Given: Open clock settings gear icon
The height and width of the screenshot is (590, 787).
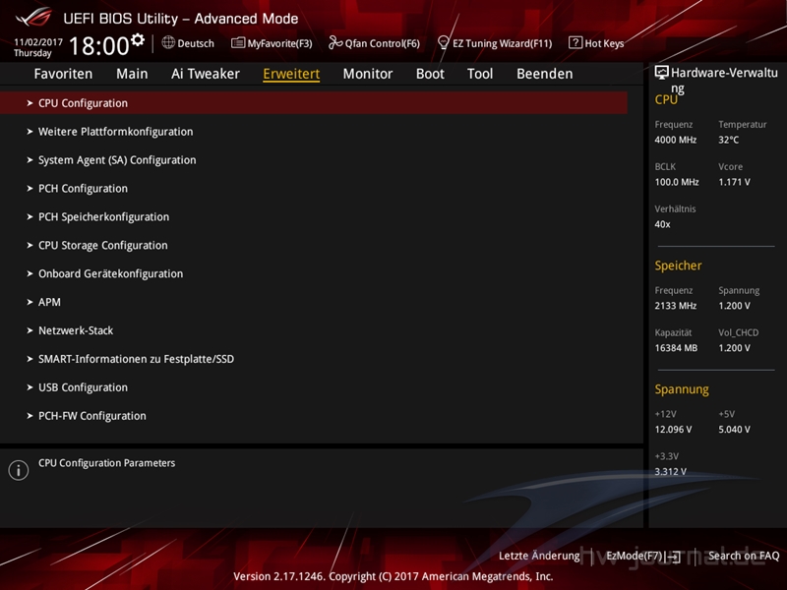Looking at the screenshot, I should pos(138,39).
